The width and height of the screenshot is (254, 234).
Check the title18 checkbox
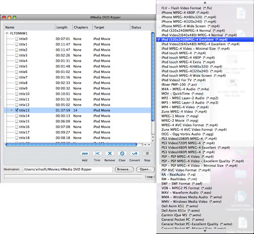pyautogui.click(x=17, y=138)
